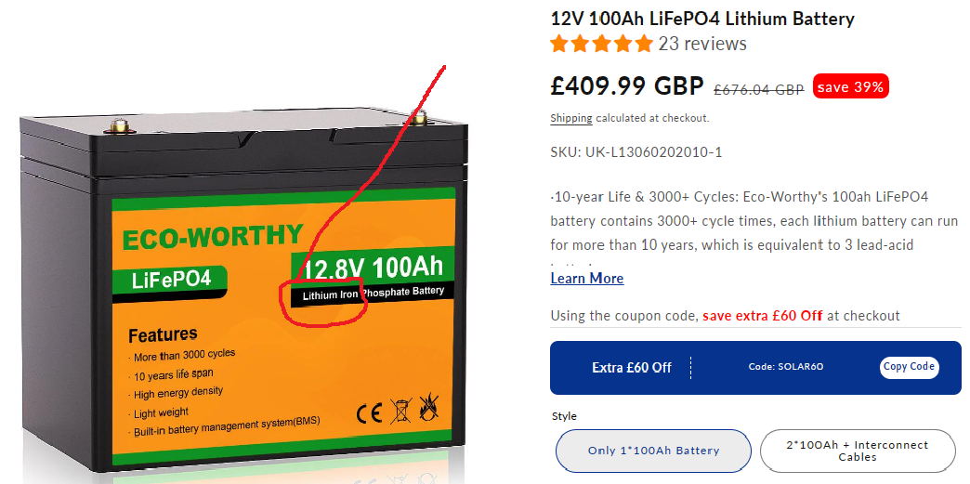Select 2*100Ah + Interconnect Cables style
This screenshot has height=484, width=970.
858,451
